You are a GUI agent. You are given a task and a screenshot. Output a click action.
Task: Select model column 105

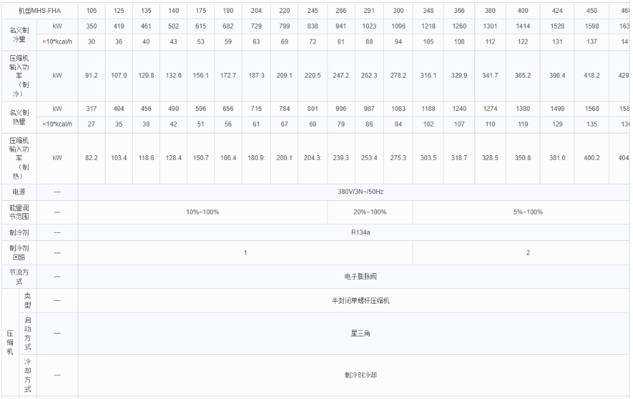tap(91, 10)
